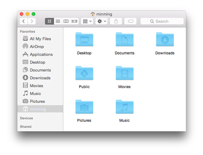Switch to Cover Flow view

[x=74, y=21]
